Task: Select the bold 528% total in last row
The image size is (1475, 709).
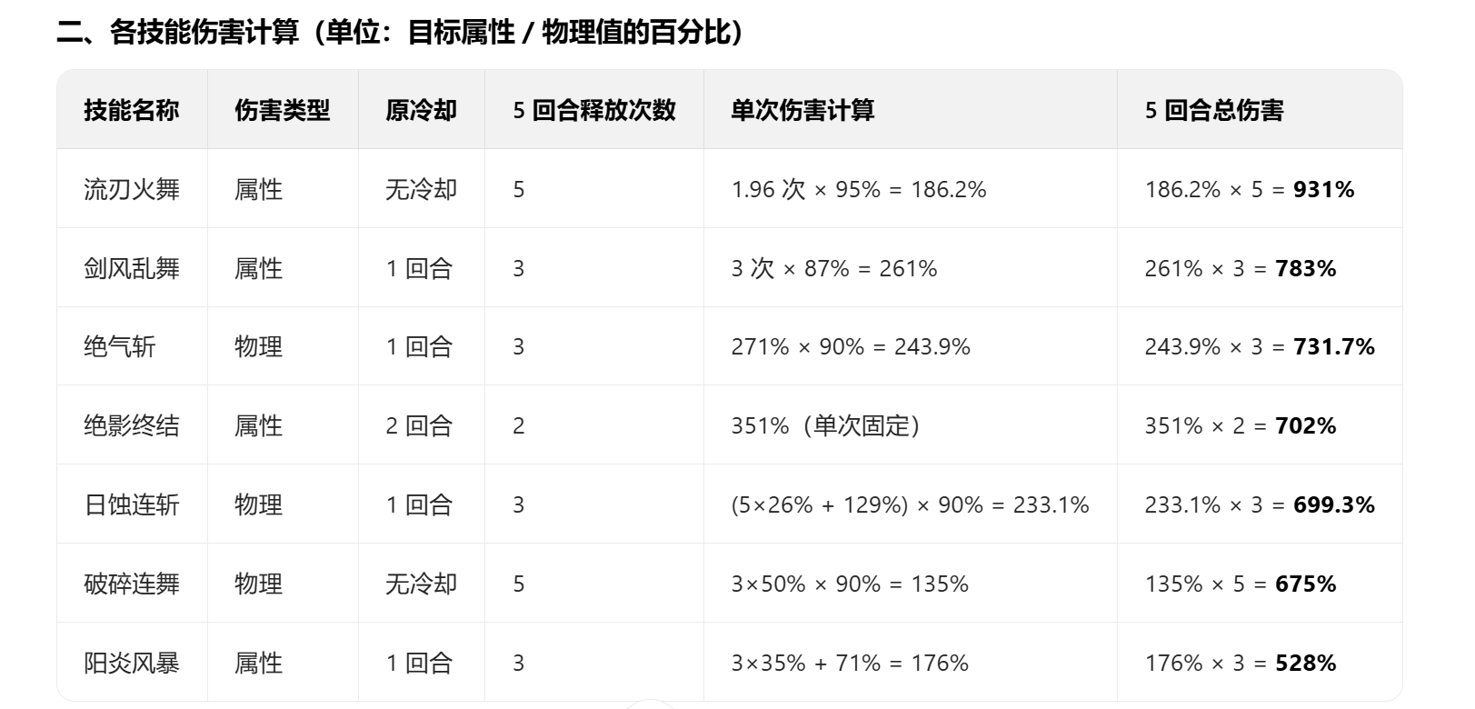Action: point(1306,663)
